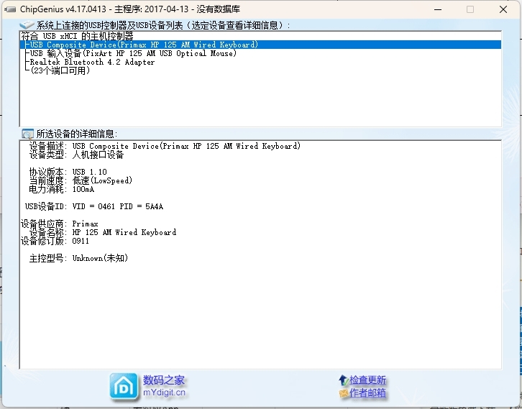
Task: Click the 设备类型 人机接口设备 line
Action: point(76,155)
